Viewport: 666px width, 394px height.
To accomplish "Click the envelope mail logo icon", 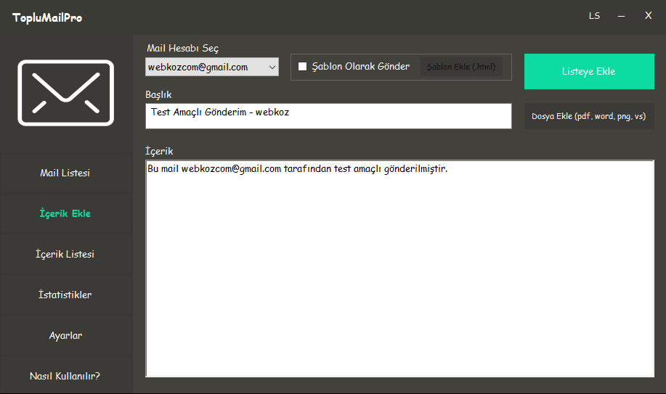I will click(66, 93).
